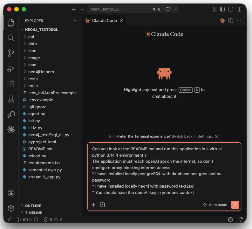Open the Explorer view in activity bar

click(x=11, y=23)
